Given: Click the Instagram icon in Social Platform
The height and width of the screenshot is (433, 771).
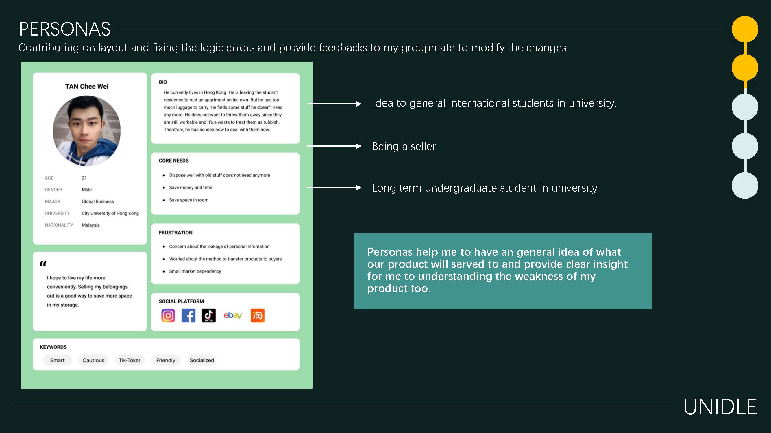Looking at the screenshot, I should click(168, 316).
